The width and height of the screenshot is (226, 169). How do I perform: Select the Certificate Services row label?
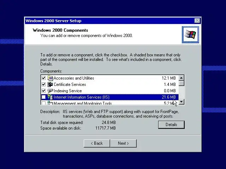(x=70, y=84)
